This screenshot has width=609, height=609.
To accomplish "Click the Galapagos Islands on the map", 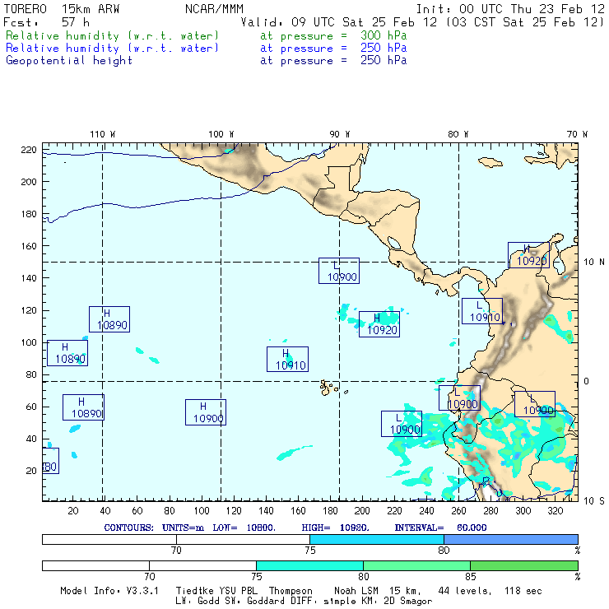I will (x=329, y=388).
